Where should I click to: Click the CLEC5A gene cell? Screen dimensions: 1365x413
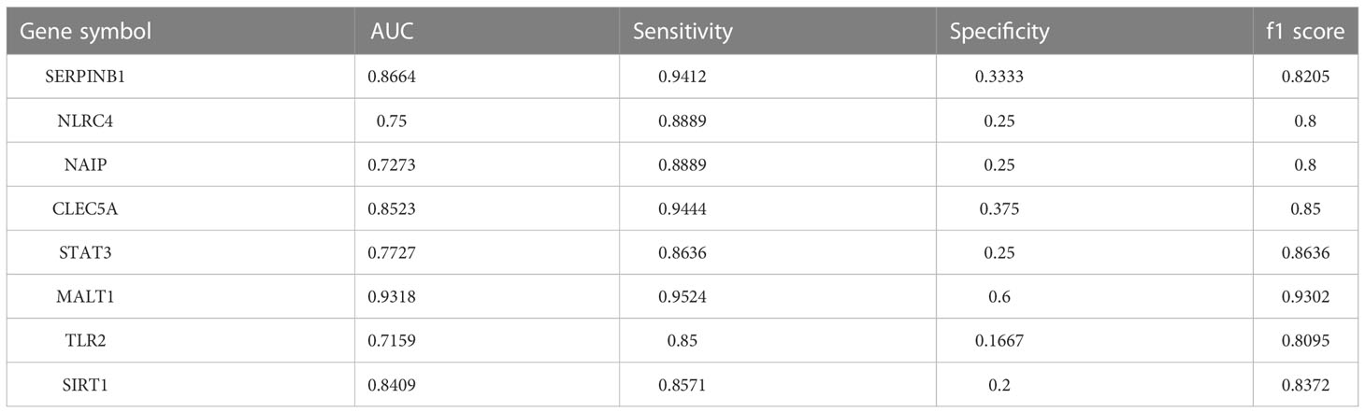click(x=85, y=209)
